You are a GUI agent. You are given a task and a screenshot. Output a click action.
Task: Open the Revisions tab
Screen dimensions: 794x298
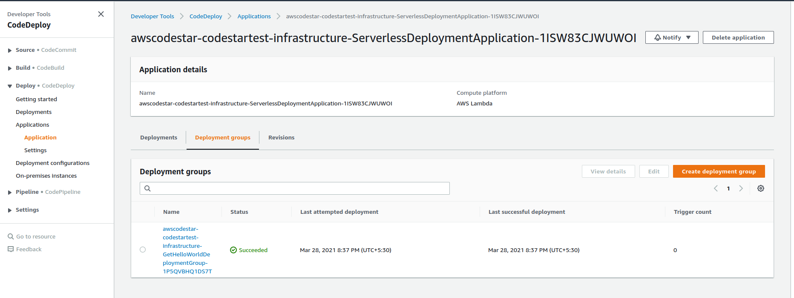281,137
